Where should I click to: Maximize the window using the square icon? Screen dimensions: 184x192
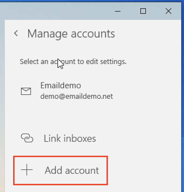click(x=143, y=11)
